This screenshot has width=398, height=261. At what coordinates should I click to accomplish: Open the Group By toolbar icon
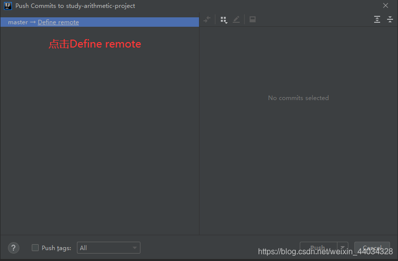click(x=224, y=20)
